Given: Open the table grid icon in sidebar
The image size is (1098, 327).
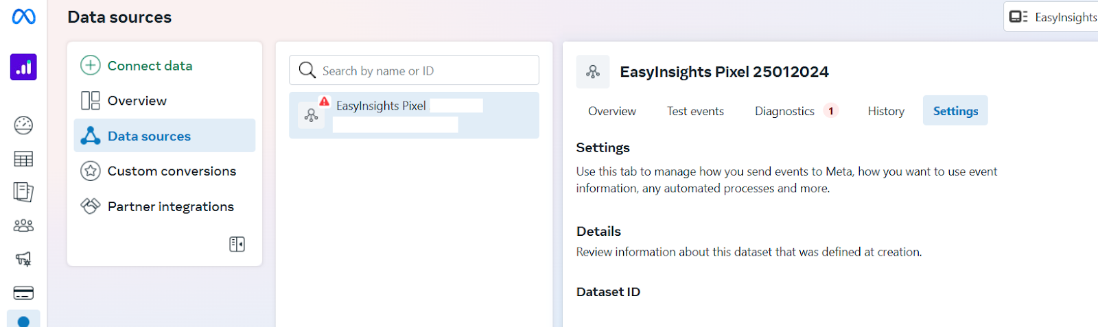Looking at the screenshot, I should 23,159.
